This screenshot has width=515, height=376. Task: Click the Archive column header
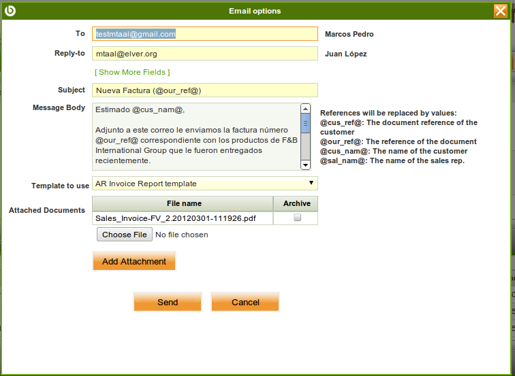(x=296, y=203)
